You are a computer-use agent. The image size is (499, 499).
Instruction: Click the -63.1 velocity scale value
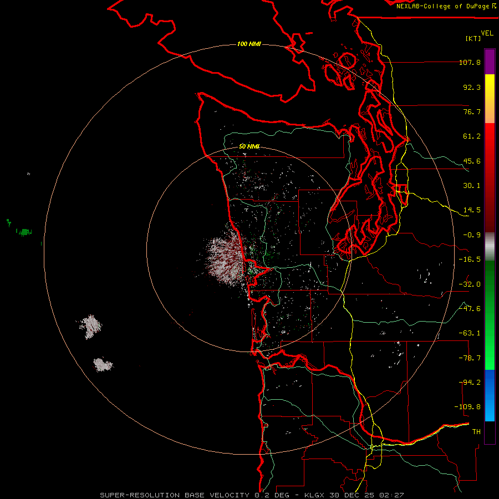[470, 333]
